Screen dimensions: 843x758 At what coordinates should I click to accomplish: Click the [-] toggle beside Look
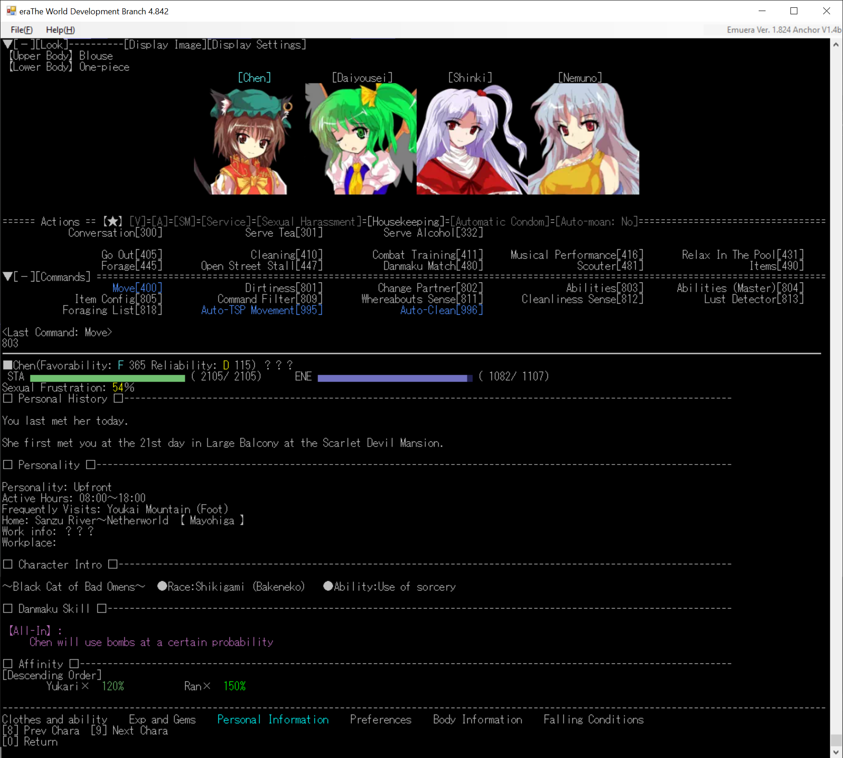tap(24, 45)
